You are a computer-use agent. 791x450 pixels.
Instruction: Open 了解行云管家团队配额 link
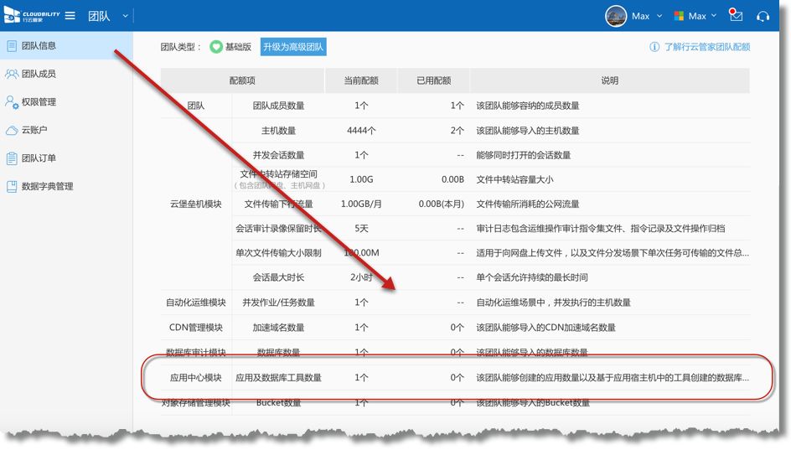pyautogui.click(x=706, y=47)
